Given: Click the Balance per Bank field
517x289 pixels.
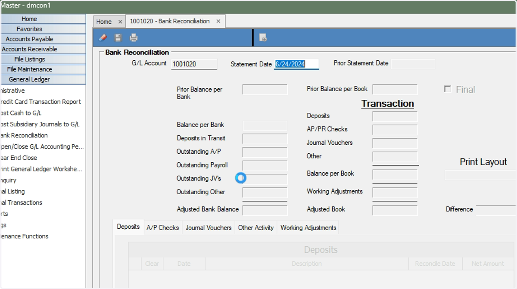Looking at the screenshot, I should [265, 125].
